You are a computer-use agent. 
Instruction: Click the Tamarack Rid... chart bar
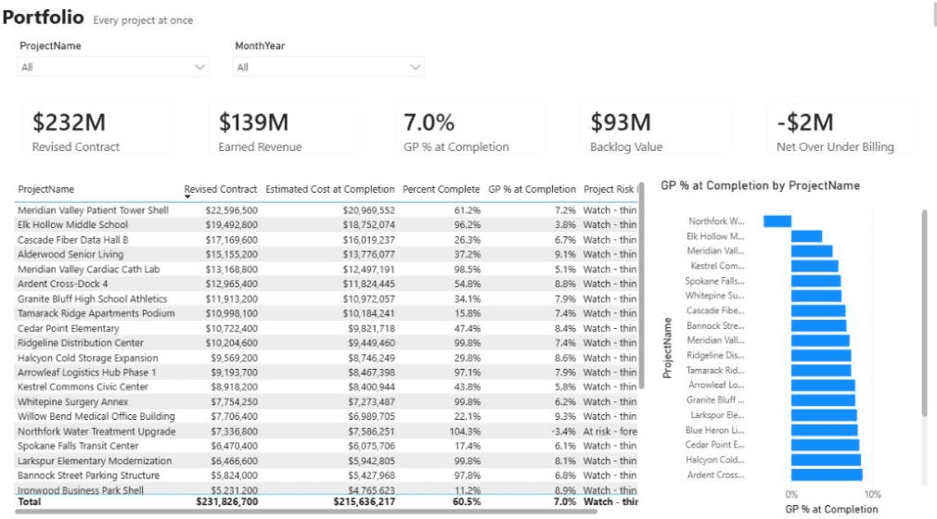point(821,371)
